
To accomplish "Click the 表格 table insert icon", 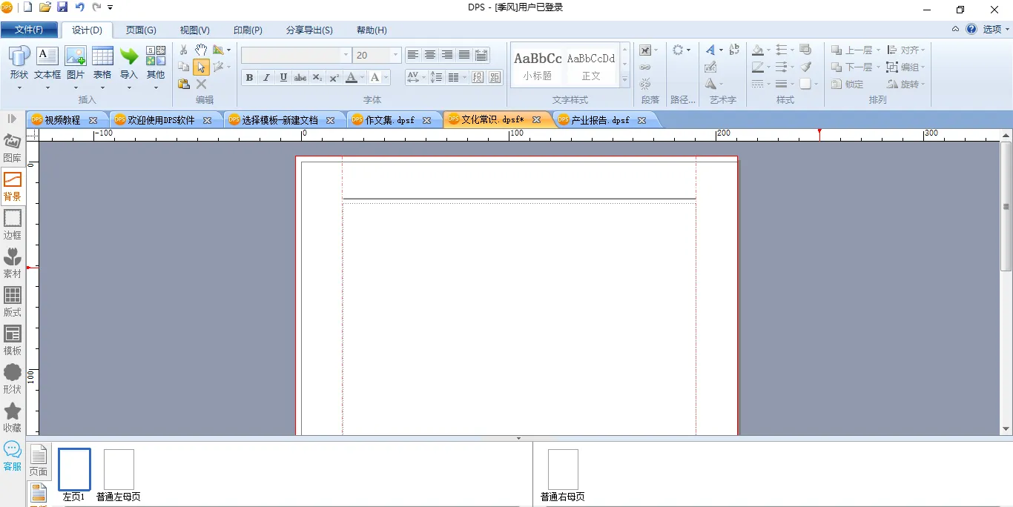I will pos(102,63).
